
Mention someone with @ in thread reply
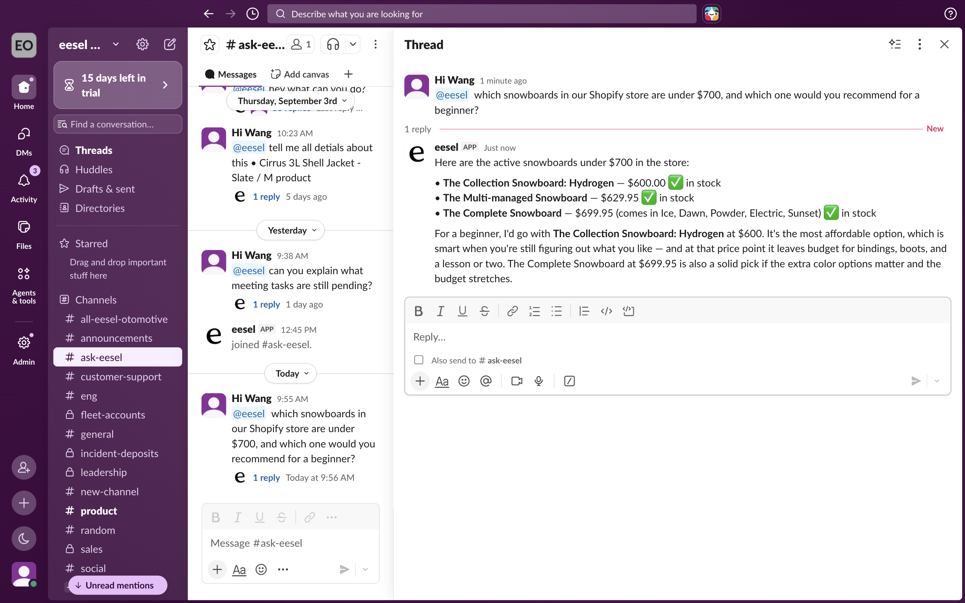[486, 381]
